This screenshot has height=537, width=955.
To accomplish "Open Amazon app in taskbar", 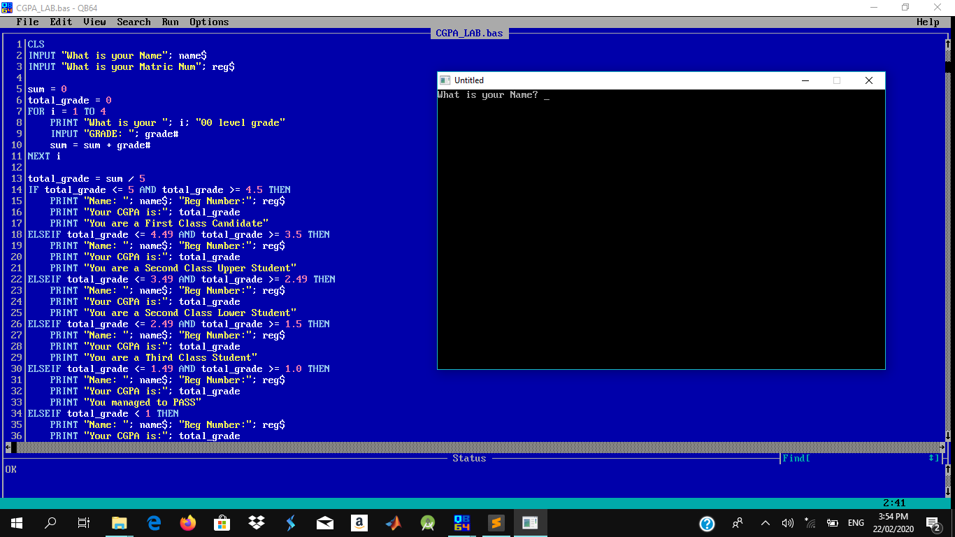I will (x=359, y=522).
